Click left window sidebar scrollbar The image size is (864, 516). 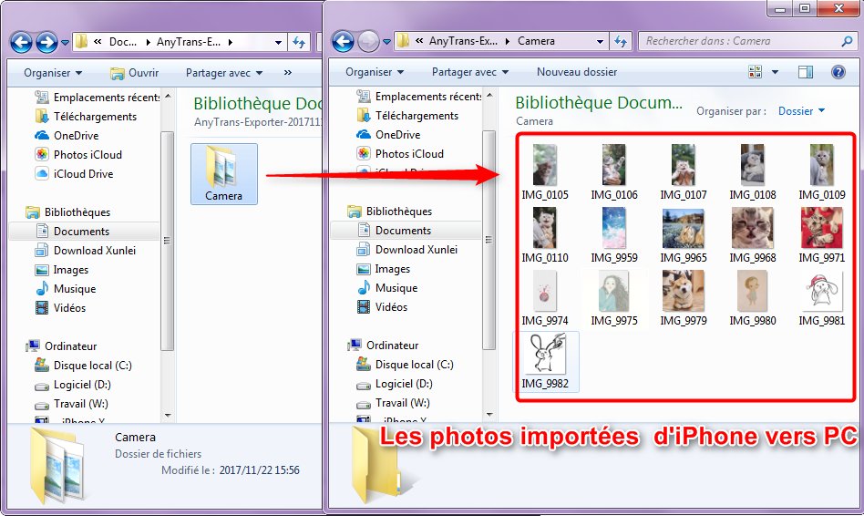(x=168, y=241)
